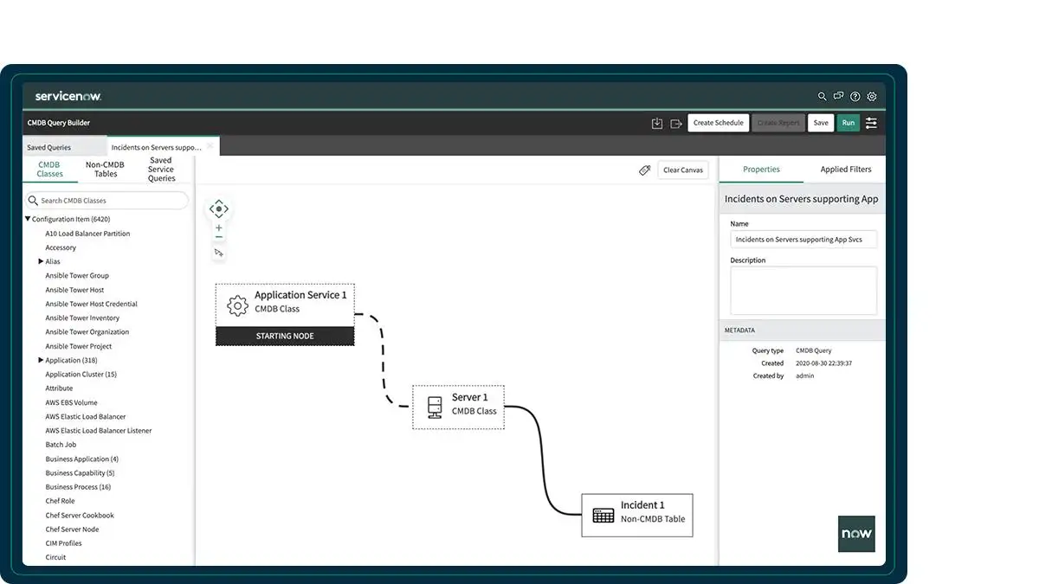
Task: Select the CIM Profiles class
Action: pos(63,543)
